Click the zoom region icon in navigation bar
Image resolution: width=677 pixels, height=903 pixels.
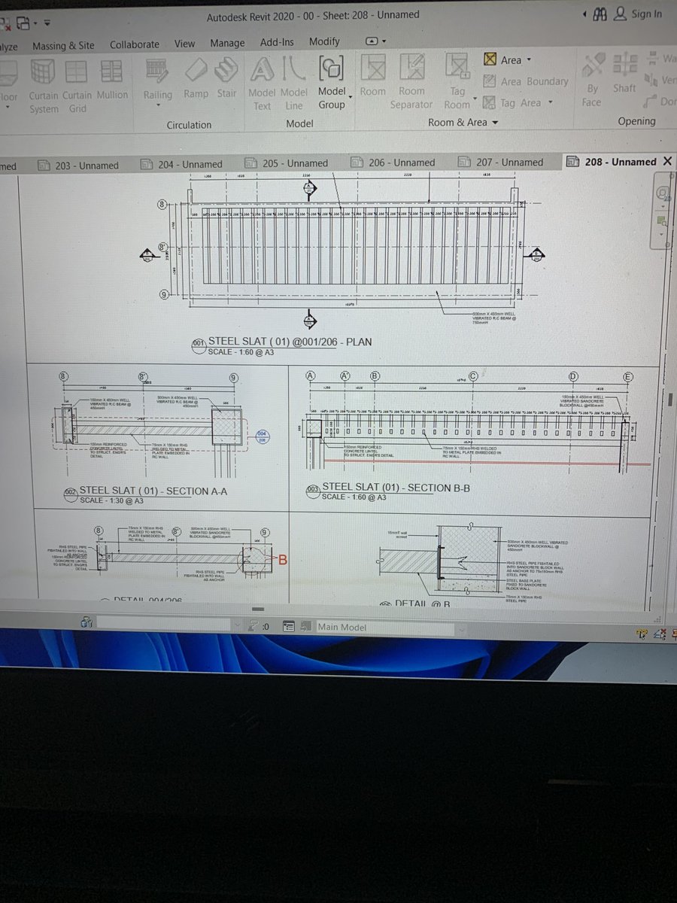pos(662,220)
